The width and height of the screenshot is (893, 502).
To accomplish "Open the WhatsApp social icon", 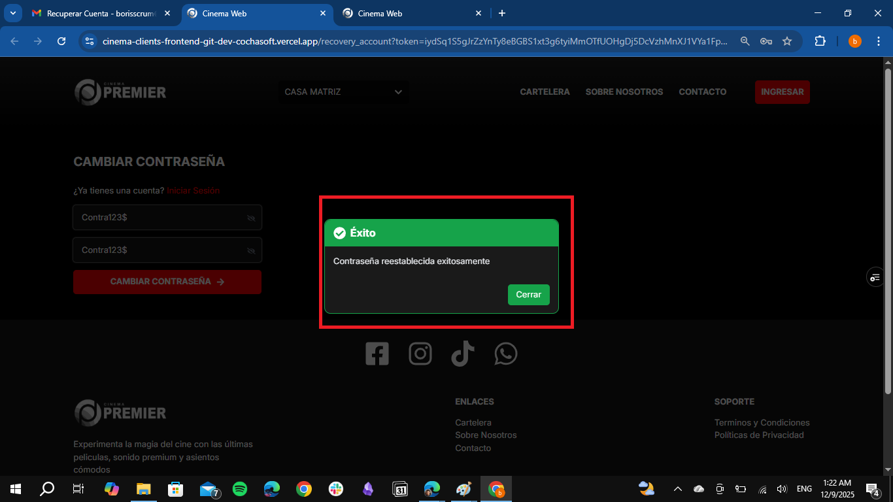I will 505,354.
